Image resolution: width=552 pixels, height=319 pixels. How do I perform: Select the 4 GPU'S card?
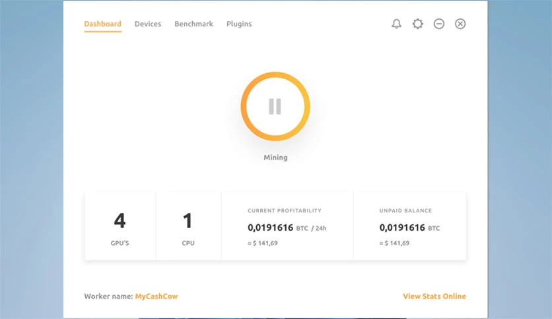click(x=120, y=226)
